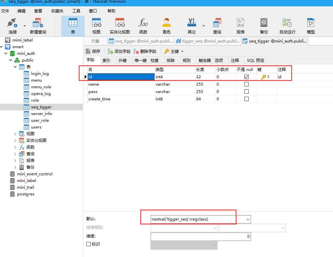
Task: Check the 标识 identity checkbox
Action: pyautogui.click(x=89, y=244)
